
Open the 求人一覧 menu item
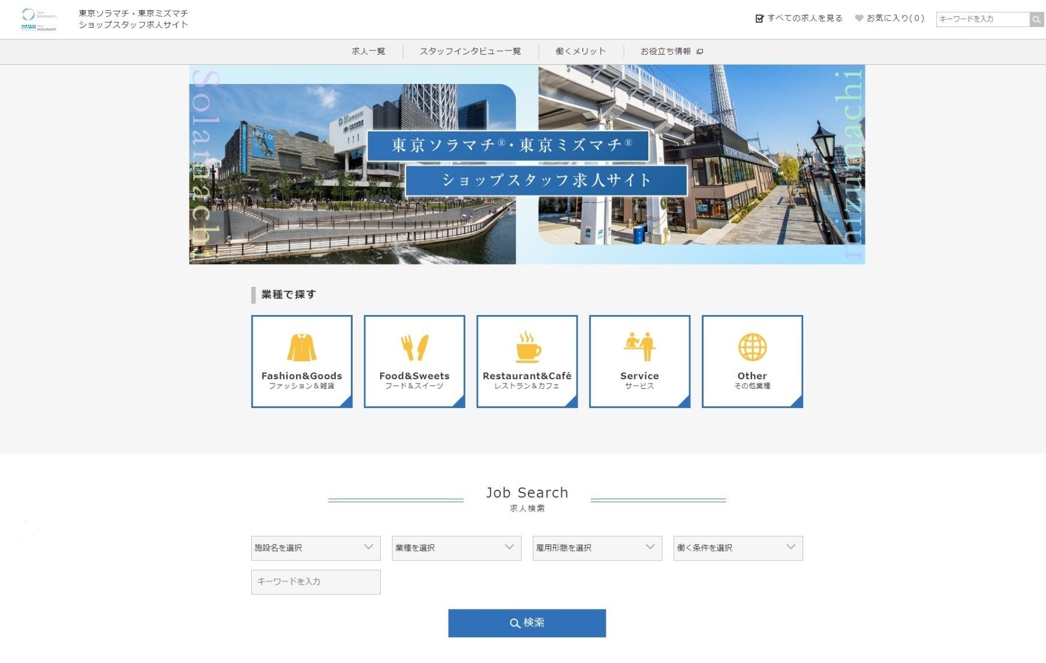(x=368, y=52)
